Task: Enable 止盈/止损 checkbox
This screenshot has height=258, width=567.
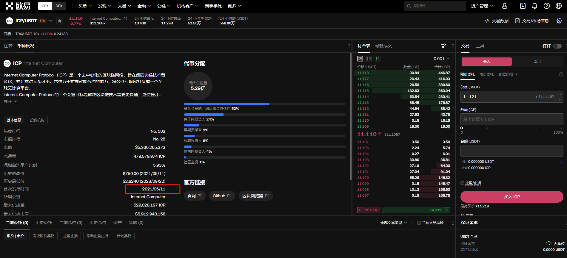Action: point(462,183)
